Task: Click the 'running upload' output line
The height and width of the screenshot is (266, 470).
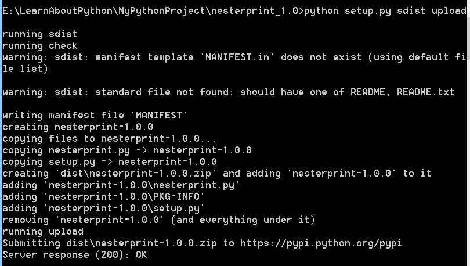Action: [x=43, y=232]
